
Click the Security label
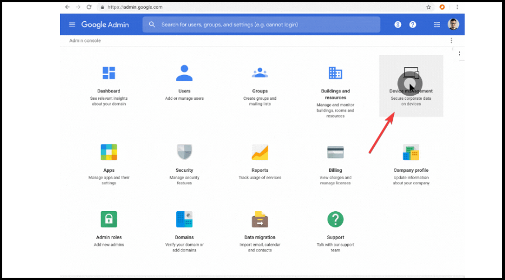tap(184, 170)
